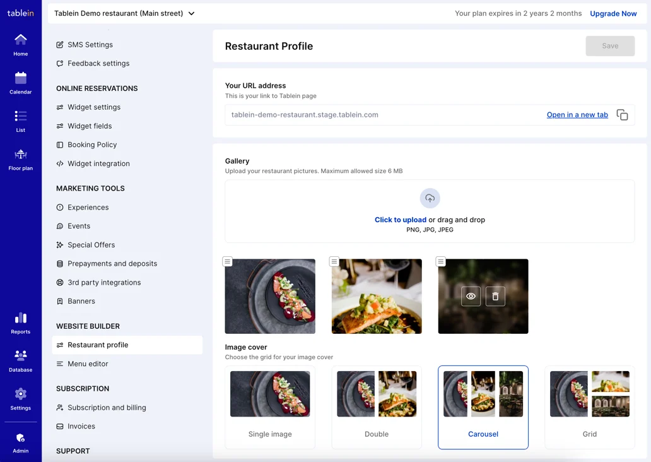Click drag handle on first gallery image

pos(228,261)
